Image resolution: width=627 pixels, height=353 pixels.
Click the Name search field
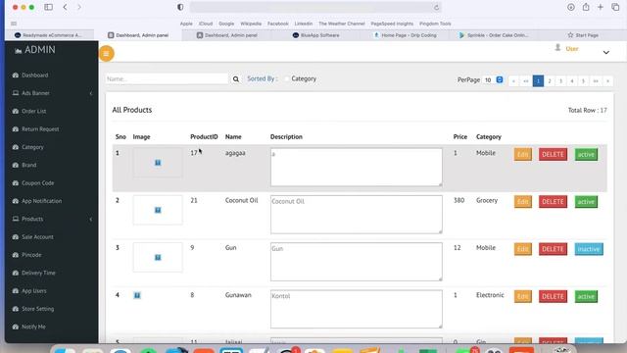click(168, 78)
